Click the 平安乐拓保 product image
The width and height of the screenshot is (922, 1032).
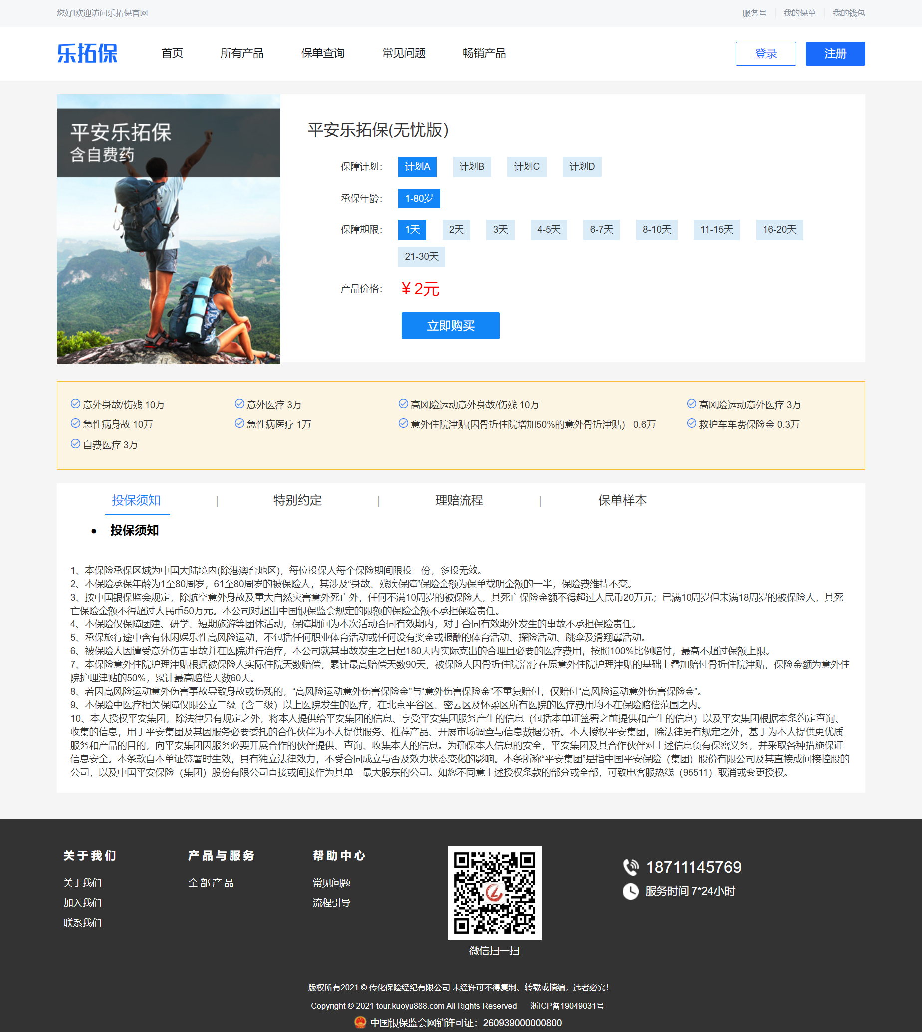pos(168,229)
